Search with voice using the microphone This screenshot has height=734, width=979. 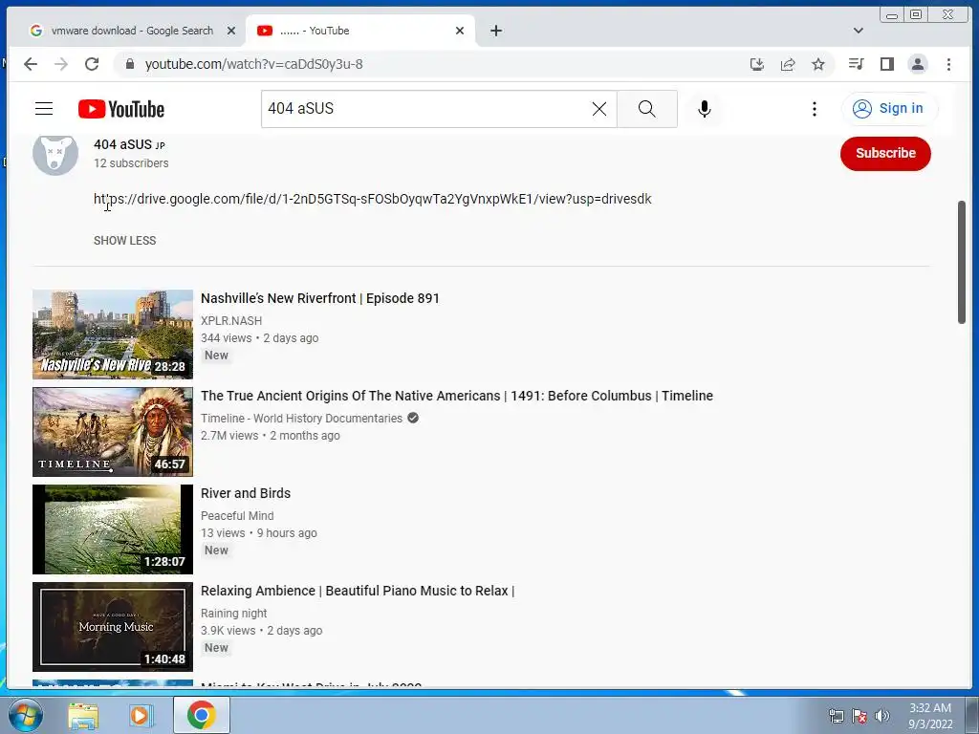click(705, 109)
